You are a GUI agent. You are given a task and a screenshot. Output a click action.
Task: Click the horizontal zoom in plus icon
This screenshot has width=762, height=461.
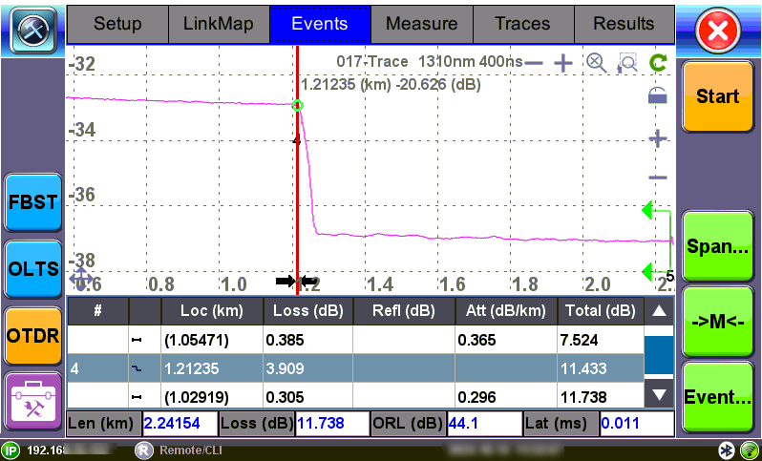point(563,63)
